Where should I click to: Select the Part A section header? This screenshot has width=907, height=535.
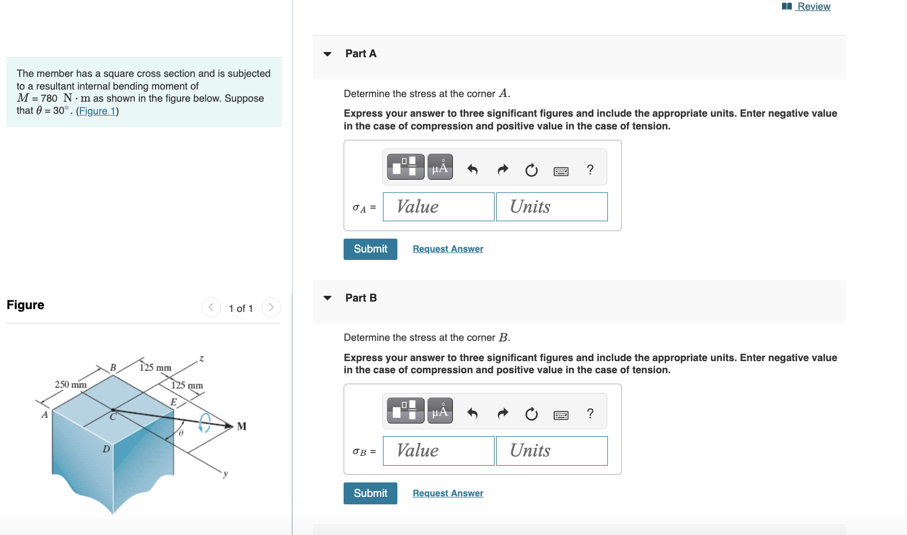(x=360, y=53)
